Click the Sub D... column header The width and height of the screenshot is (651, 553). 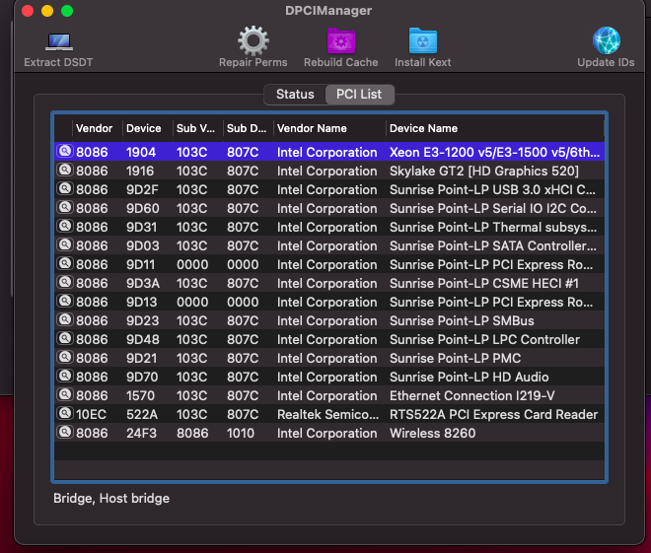point(247,128)
